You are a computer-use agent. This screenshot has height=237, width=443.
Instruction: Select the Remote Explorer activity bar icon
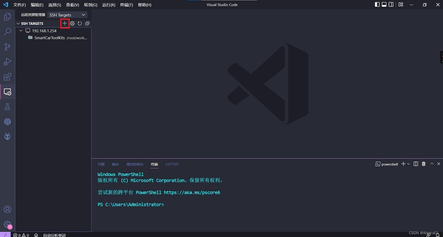[7, 92]
